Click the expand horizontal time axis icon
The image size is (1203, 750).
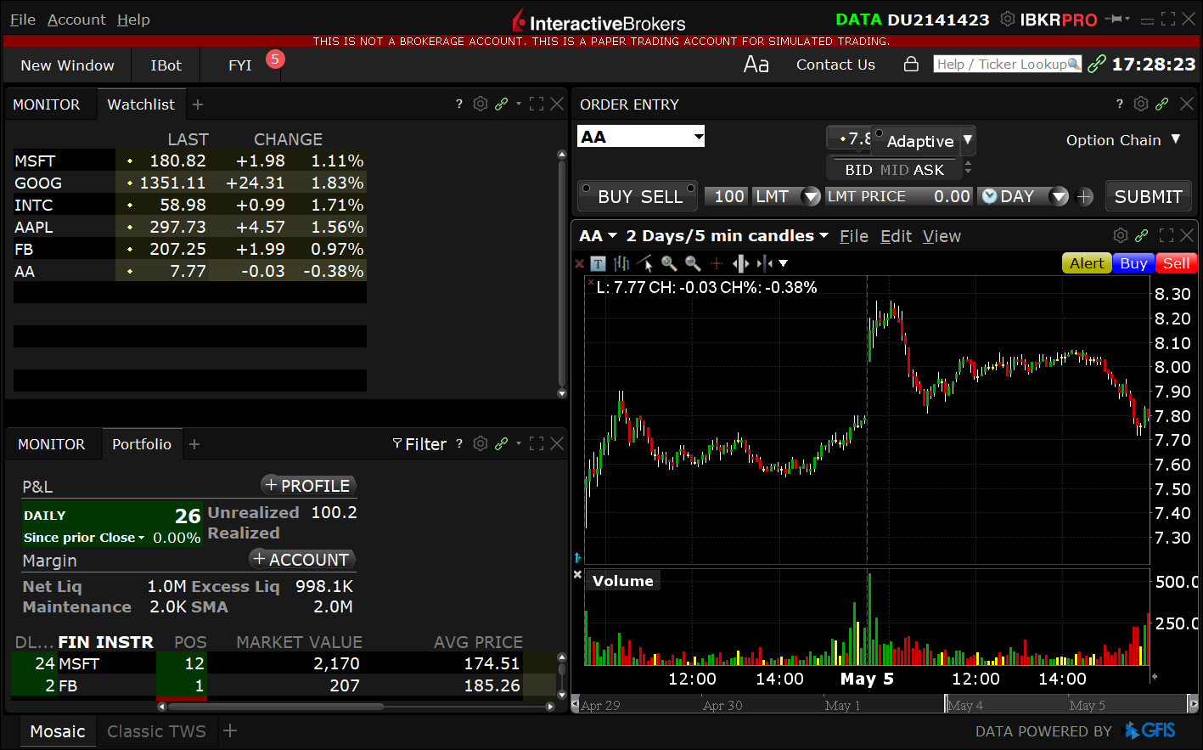pyautogui.click(x=740, y=263)
